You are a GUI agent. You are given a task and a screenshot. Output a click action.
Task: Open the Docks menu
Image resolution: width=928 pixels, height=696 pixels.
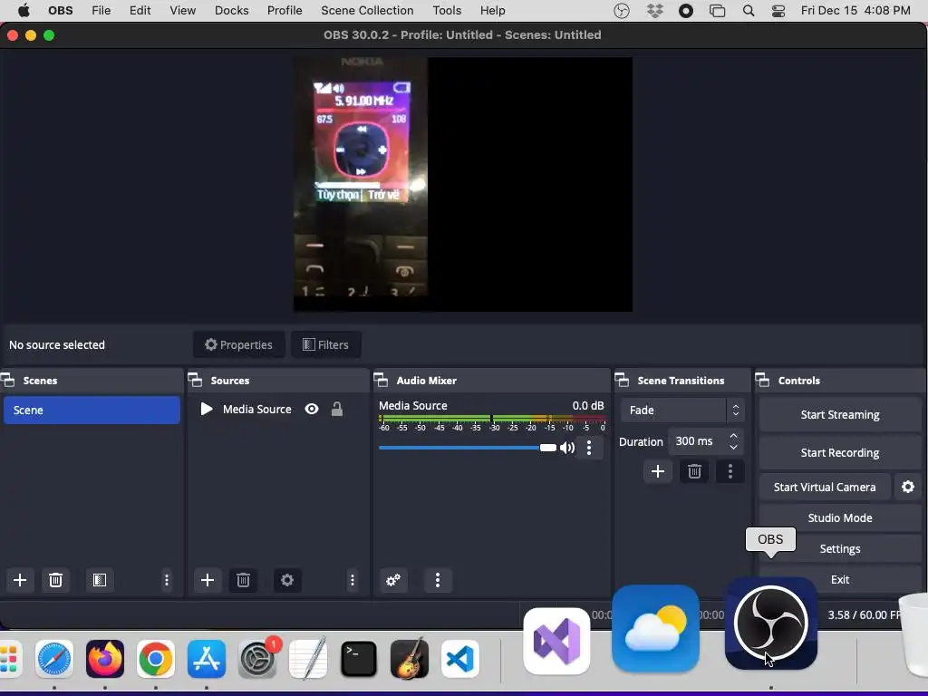click(x=231, y=11)
